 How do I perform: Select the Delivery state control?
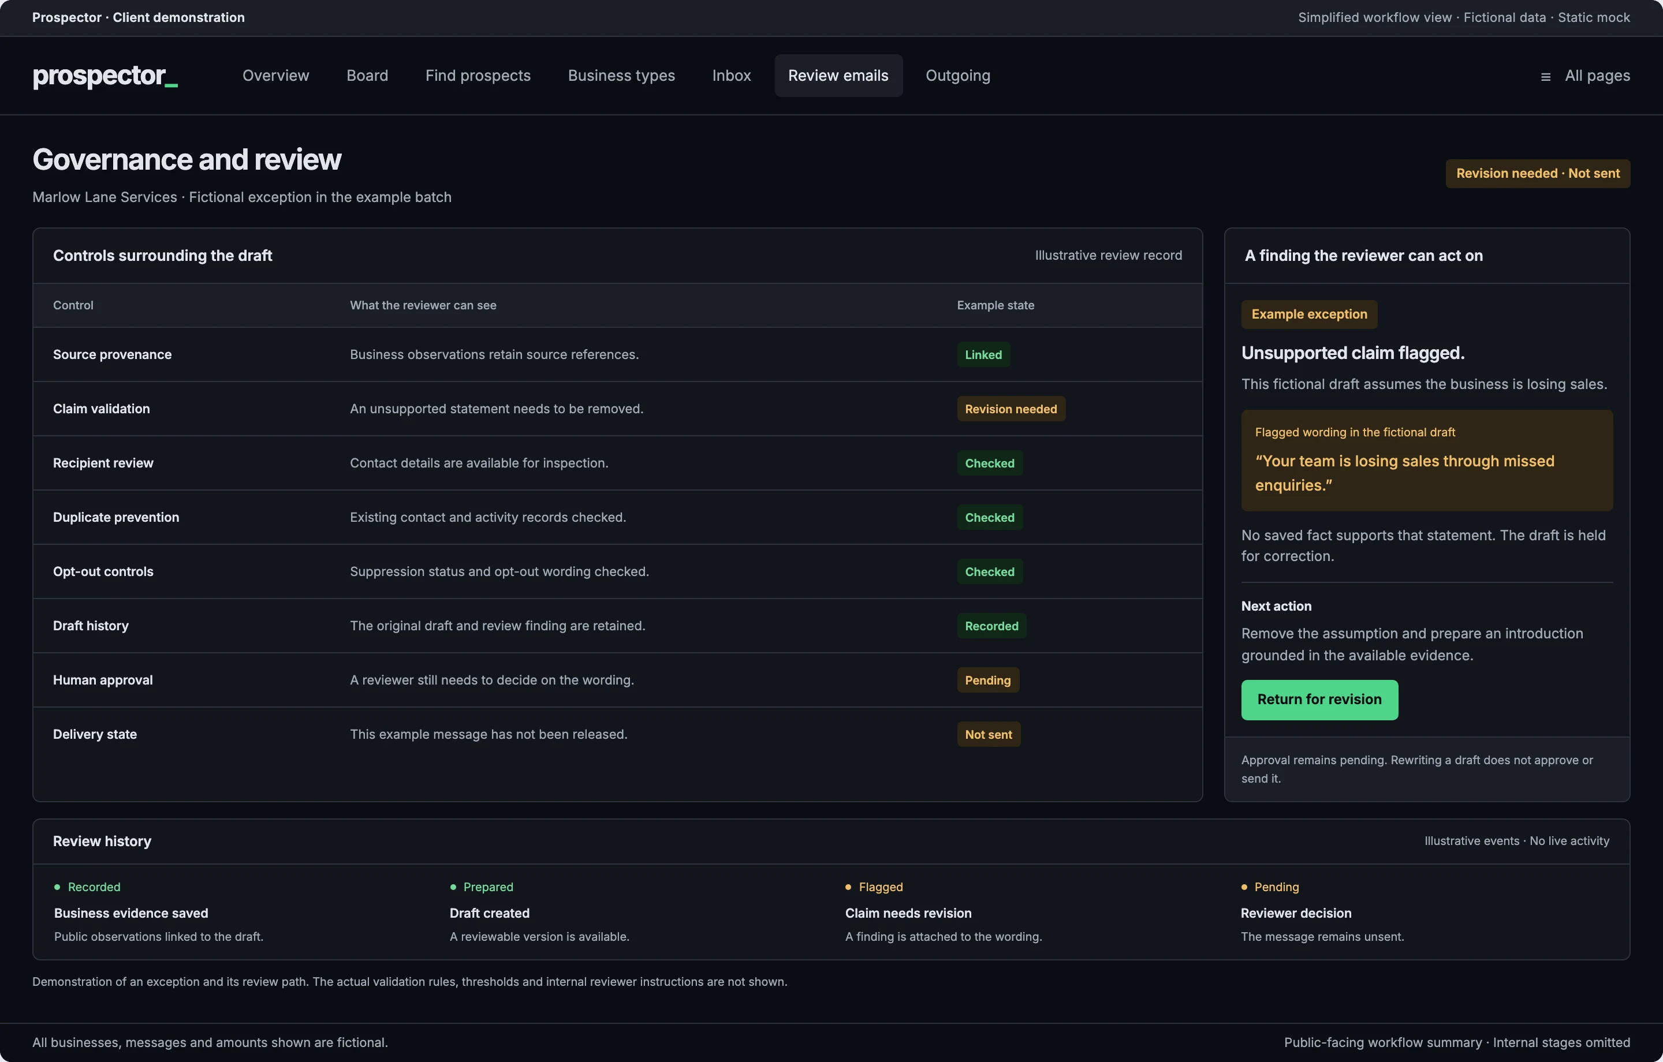pyautogui.click(x=95, y=734)
